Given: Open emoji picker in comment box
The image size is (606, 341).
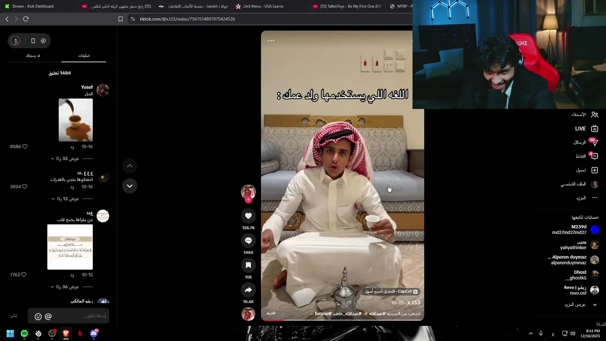Looking at the screenshot, I should tap(38, 316).
